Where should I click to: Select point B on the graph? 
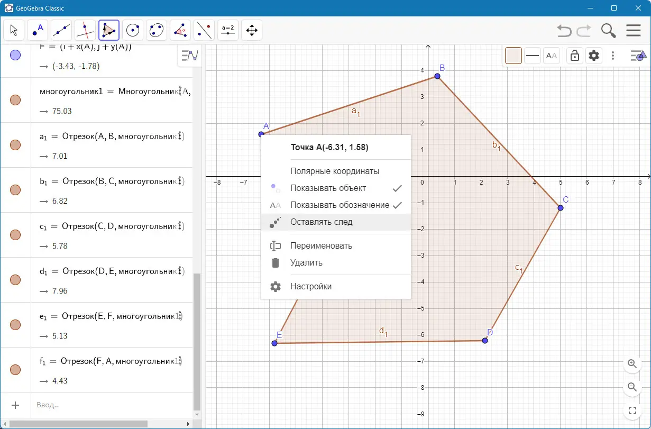[x=437, y=76]
